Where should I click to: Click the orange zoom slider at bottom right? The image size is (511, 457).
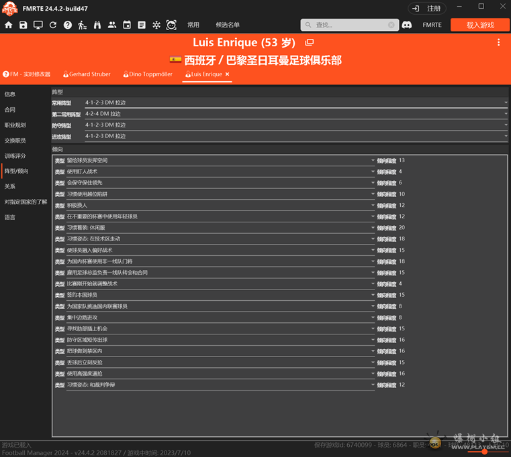coord(485,452)
